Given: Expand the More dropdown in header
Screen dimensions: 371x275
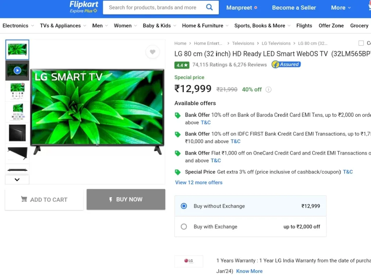Looking at the screenshot, I should point(341,8).
